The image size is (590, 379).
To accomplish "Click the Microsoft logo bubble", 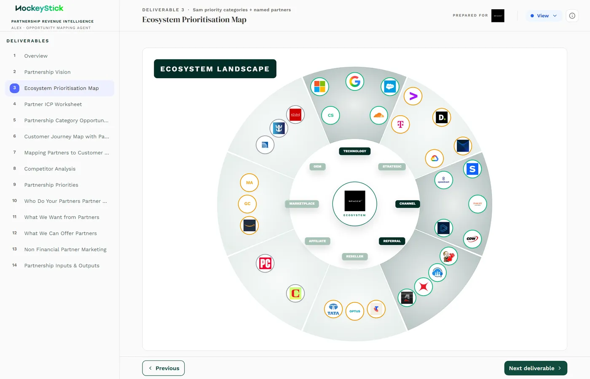I will click(320, 87).
